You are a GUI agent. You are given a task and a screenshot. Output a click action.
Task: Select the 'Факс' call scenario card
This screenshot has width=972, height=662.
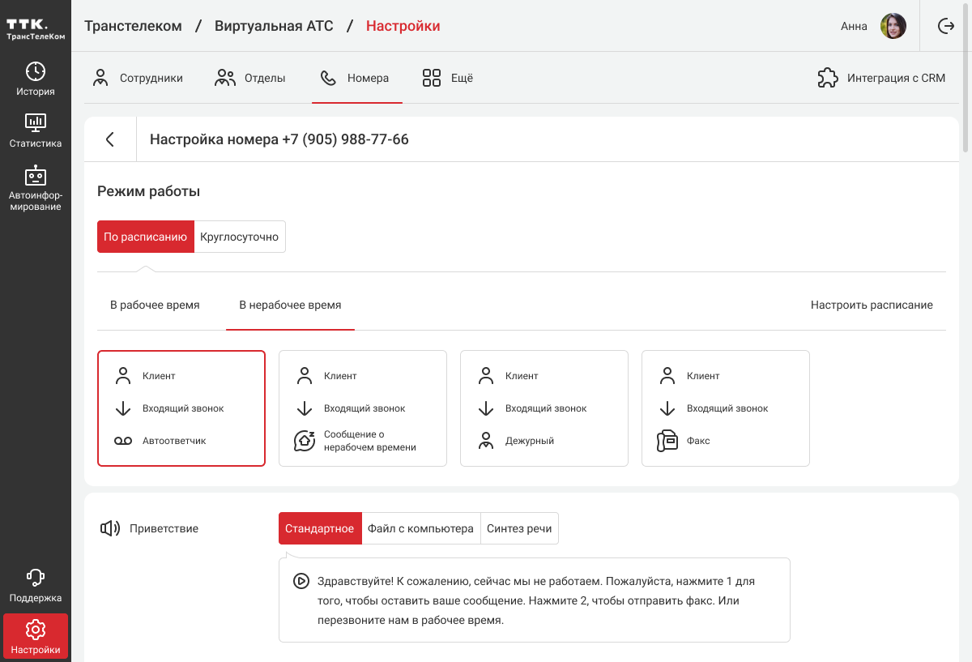pyautogui.click(x=725, y=408)
